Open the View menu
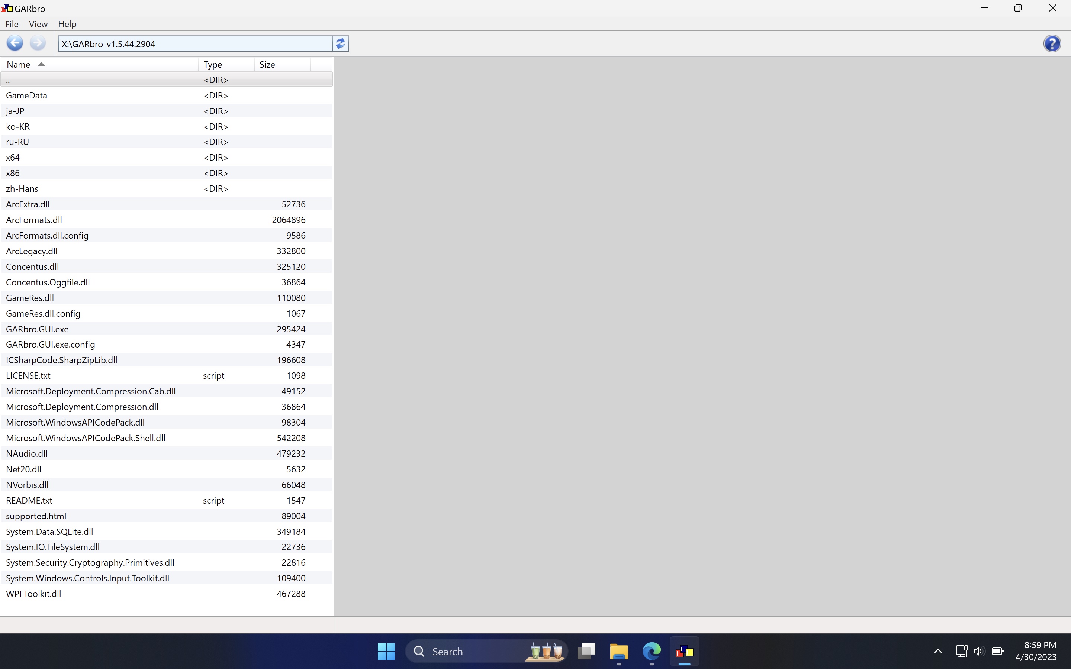Viewport: 1071px width, 669px height. click(38, 24)
